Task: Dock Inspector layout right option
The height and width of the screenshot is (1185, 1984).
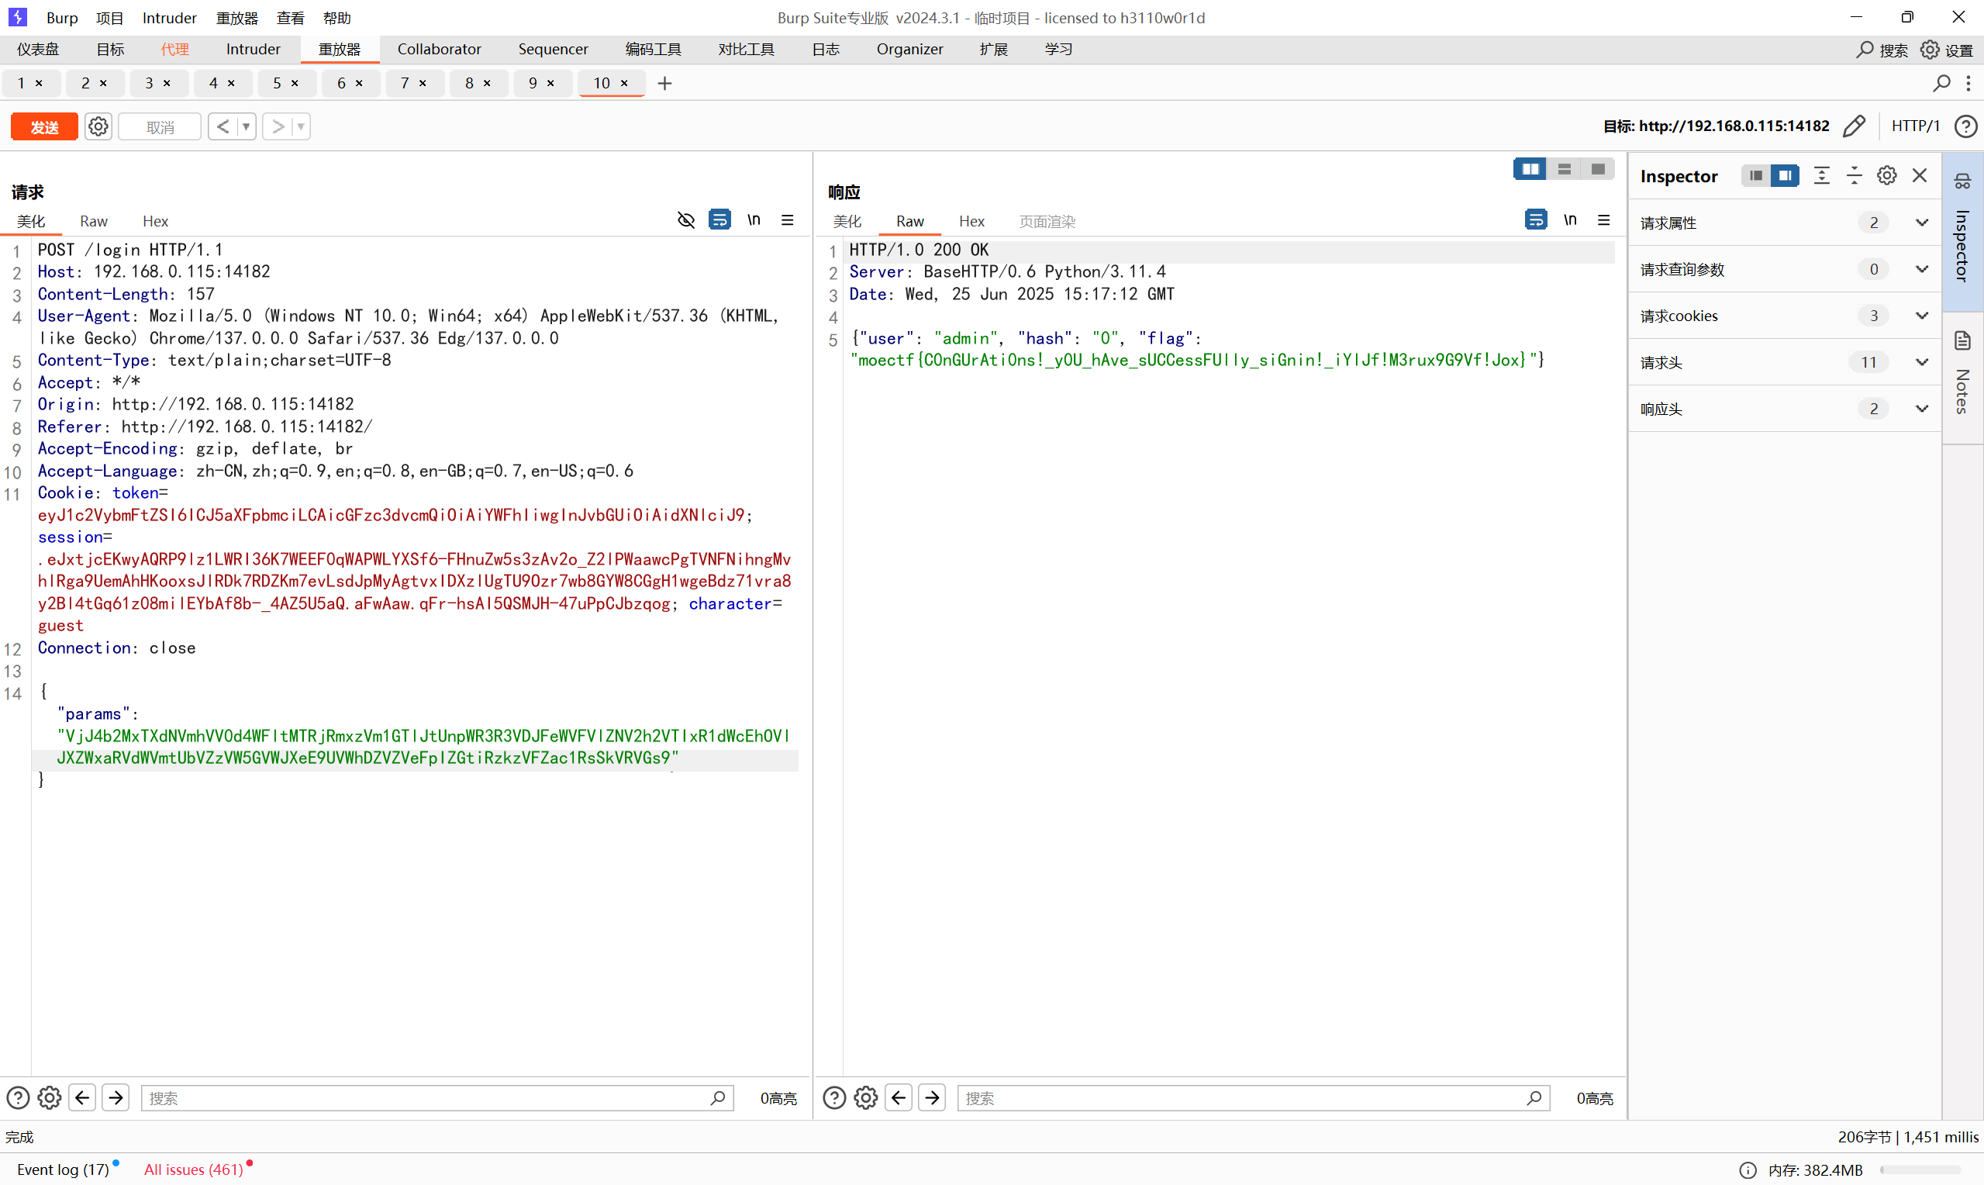Action: pyautogui.click(x=1786, y=176)
